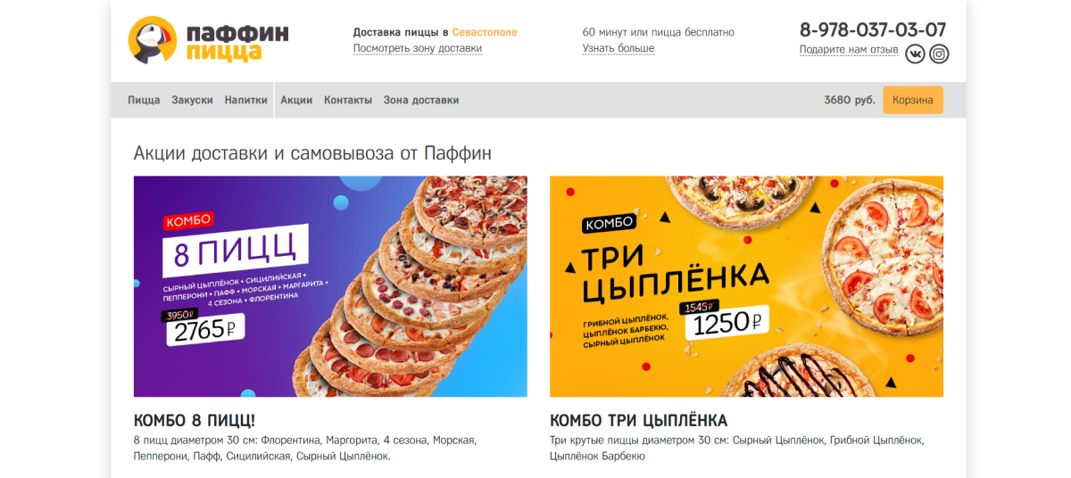Follow the Посмотреть зону доставки link
The height and width of the screenshot is (478, 1071).
coord(418,48)
